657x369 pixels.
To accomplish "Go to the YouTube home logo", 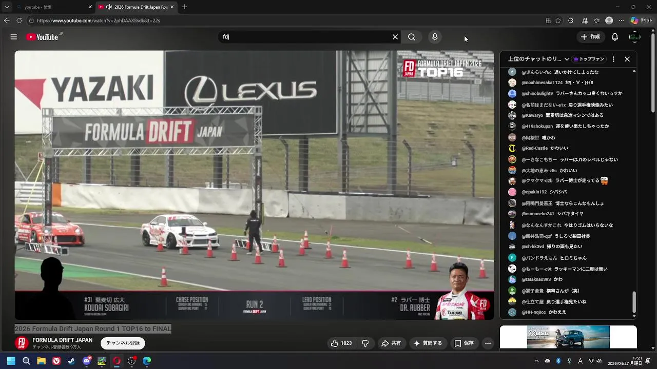I will 43,37.
